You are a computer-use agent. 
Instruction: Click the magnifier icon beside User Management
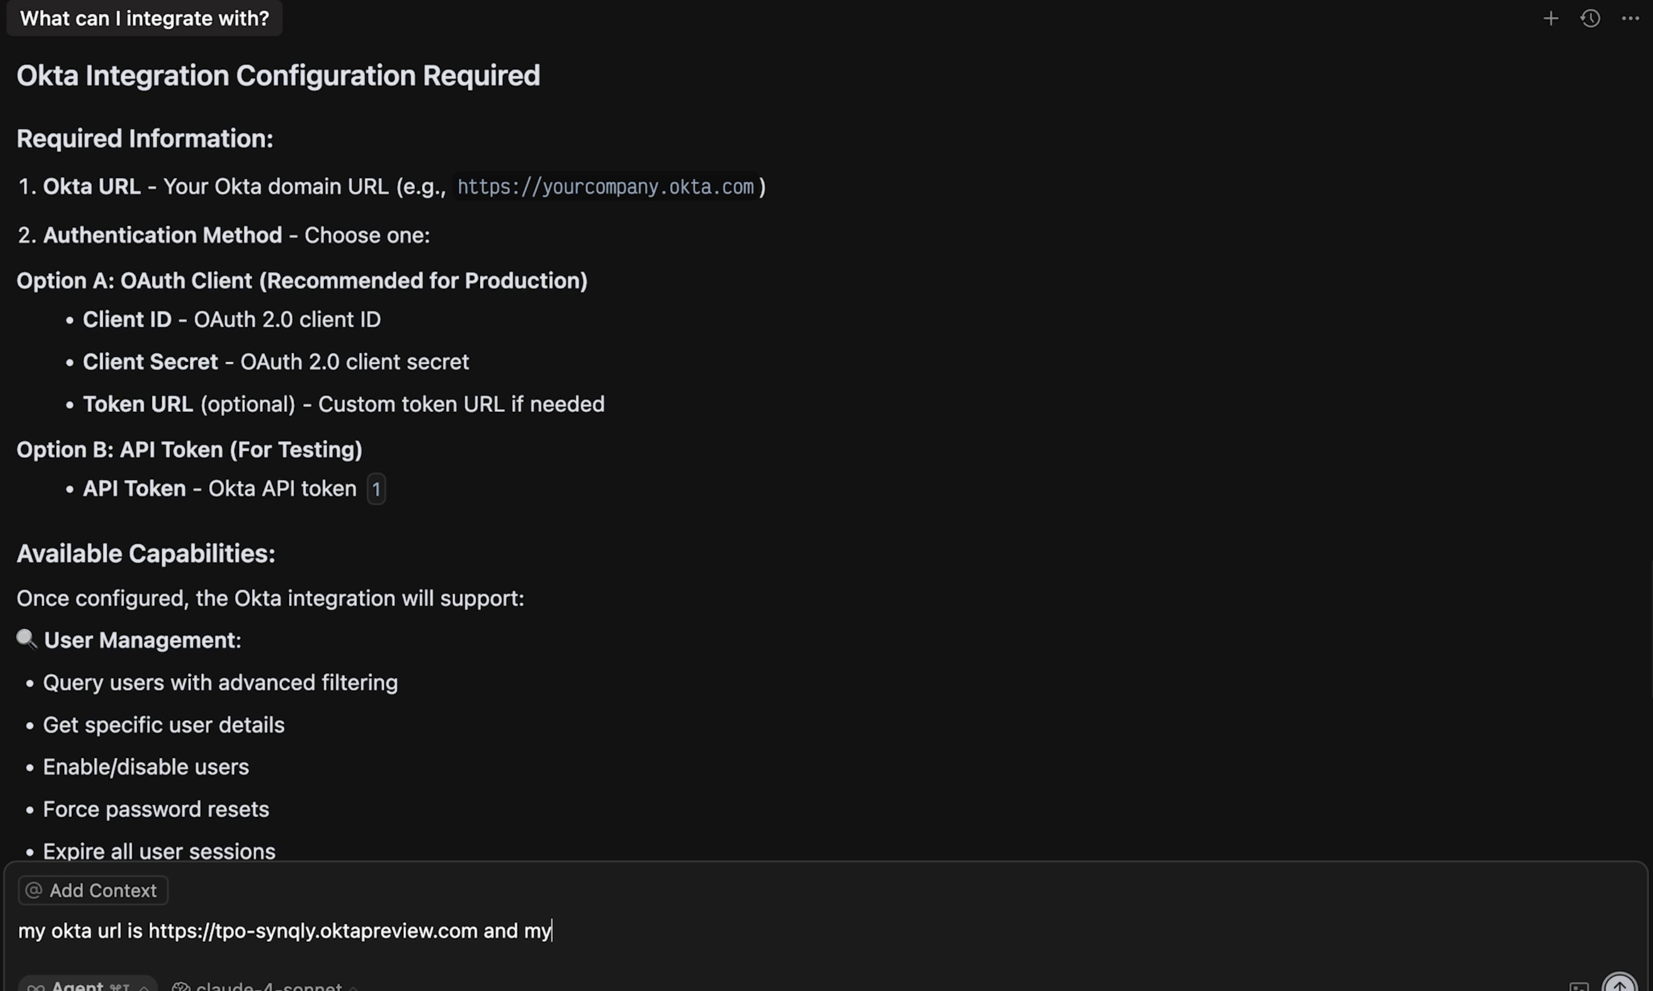click(27, 640)
